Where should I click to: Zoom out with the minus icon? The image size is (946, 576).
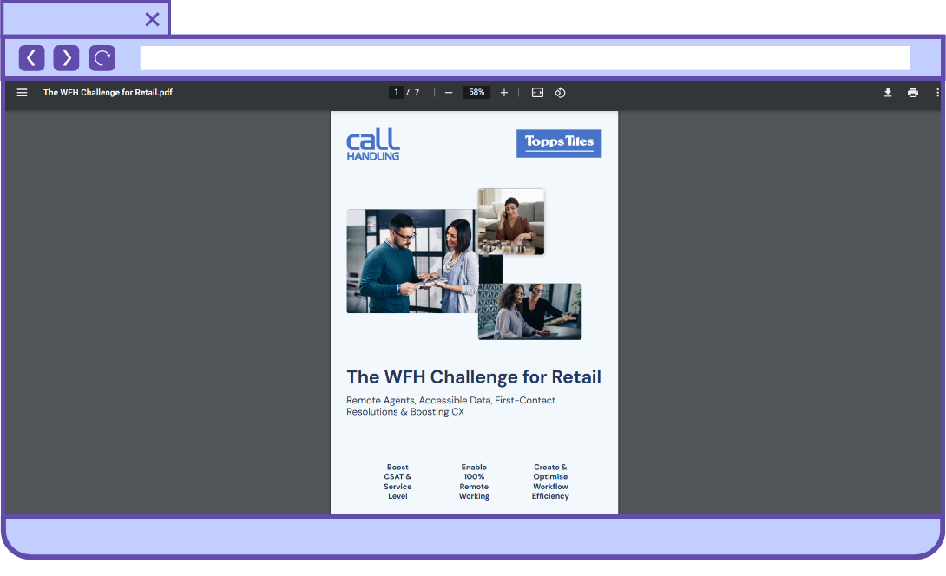pos(448,92)
